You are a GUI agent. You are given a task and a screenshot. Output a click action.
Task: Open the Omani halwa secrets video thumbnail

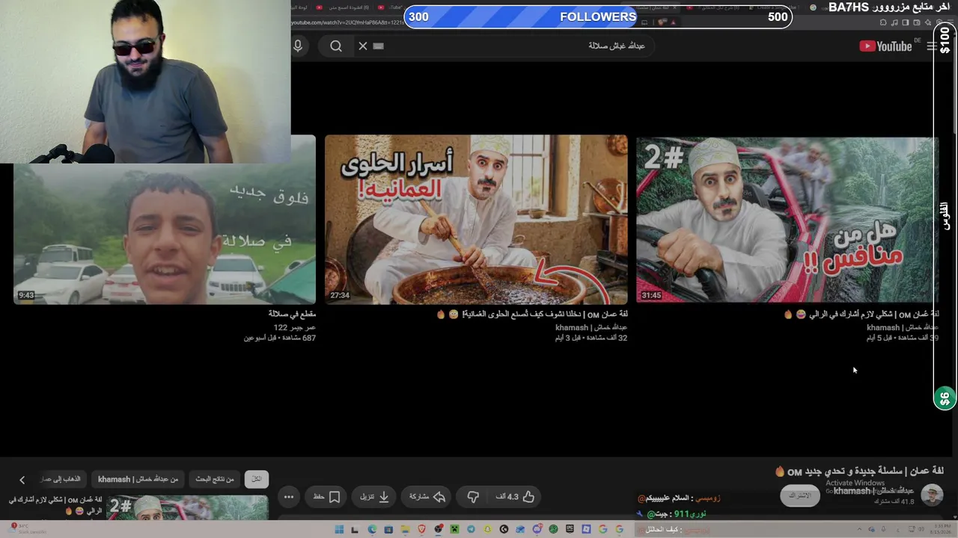pos(476,219)
